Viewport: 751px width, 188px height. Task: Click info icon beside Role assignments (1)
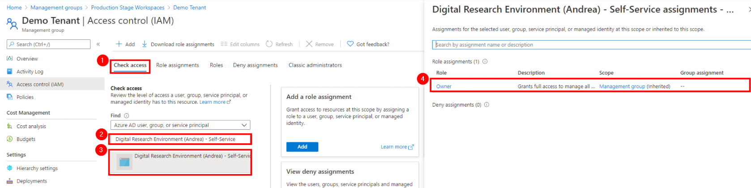click(x=485, y=62)
